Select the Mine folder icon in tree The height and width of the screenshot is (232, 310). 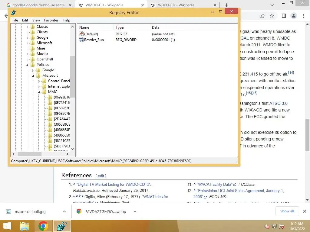pyautogui.click(x=33, y=48)
